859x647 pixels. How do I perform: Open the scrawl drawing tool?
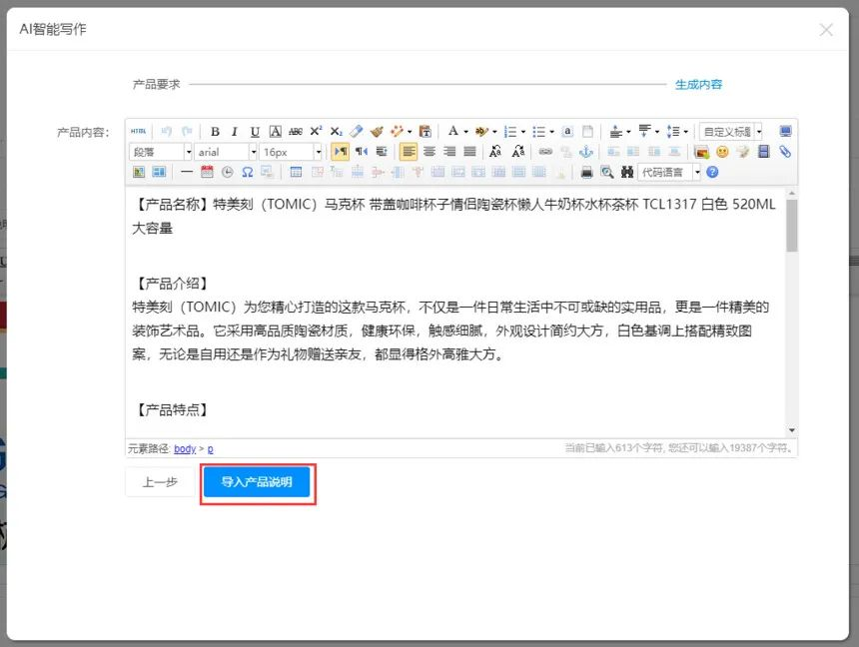pos(743,152)
